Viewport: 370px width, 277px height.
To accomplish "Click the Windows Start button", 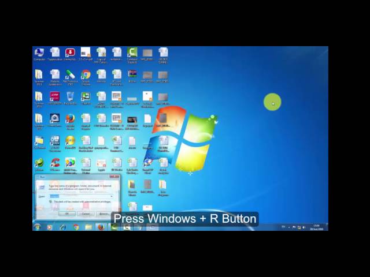I will (x=37, y=227).
